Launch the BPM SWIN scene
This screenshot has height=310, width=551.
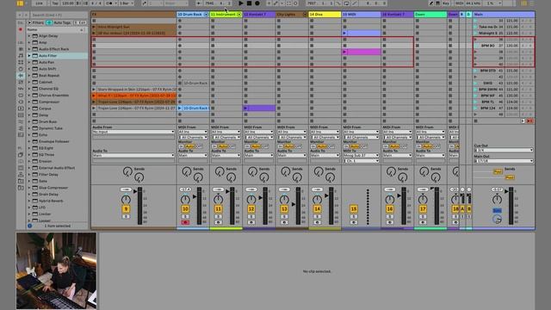coord(475,90)
